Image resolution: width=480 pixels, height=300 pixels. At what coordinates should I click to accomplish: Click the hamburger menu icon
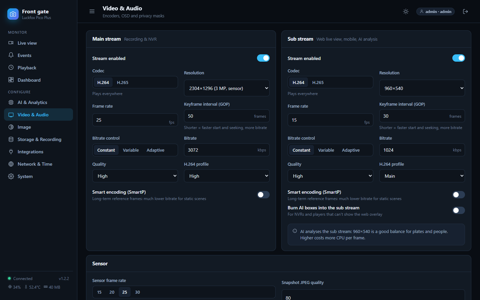coord(92,11)
